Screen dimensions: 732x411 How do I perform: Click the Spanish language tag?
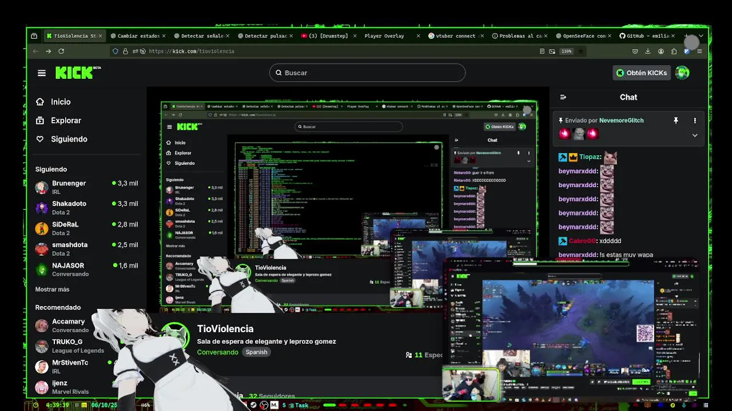tap(256, 352)
